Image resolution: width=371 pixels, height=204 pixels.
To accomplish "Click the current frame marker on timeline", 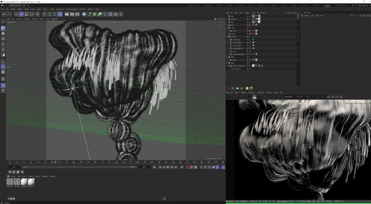I will [55, 162].
